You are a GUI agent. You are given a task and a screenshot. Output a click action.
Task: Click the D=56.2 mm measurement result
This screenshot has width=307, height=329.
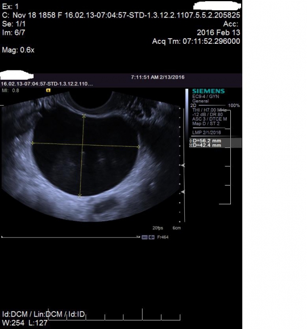point(205,141)
